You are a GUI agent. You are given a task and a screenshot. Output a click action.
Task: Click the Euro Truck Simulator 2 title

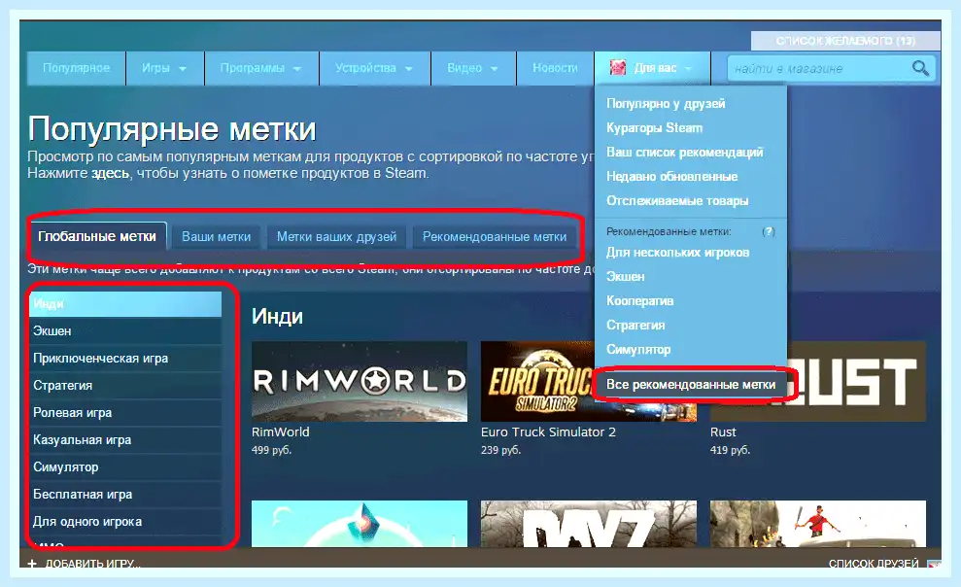point(548,432)
